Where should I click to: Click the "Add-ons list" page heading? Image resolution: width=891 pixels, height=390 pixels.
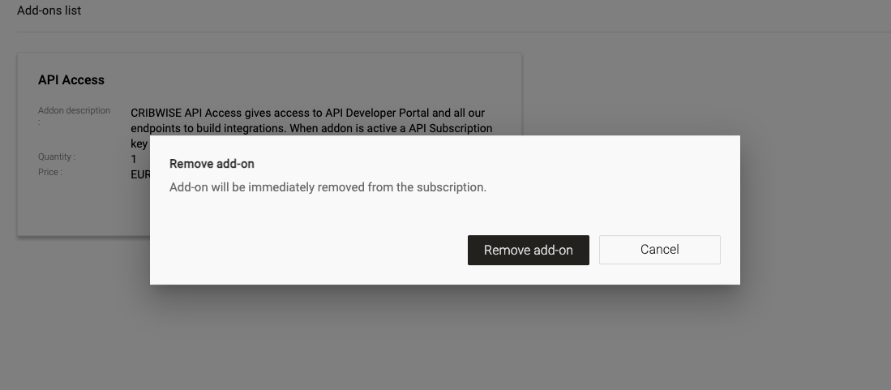[x=49, y=11]
